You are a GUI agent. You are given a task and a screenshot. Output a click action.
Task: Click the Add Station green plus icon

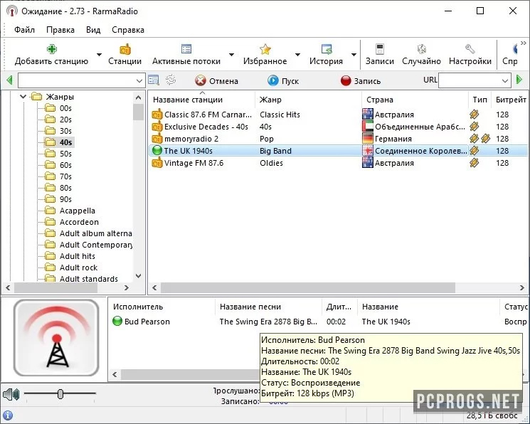pyautogui.click(x=51, y=49)
